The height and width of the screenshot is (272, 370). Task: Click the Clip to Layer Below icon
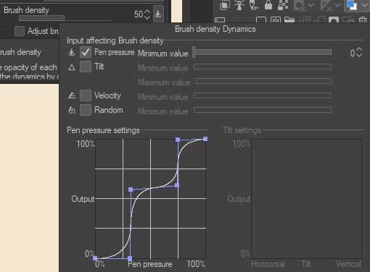coord(225,5)
